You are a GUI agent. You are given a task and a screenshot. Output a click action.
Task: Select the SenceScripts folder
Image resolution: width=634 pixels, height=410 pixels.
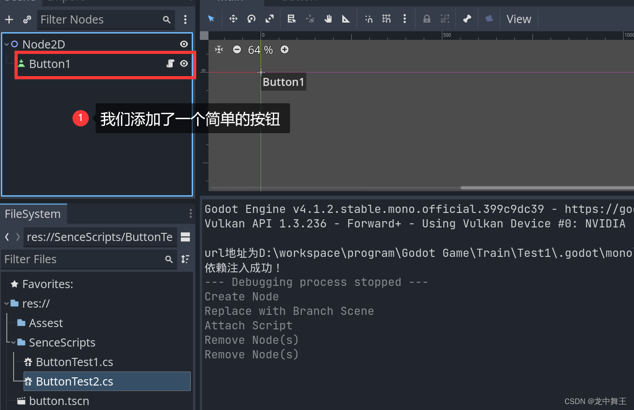tap(62, 342)
